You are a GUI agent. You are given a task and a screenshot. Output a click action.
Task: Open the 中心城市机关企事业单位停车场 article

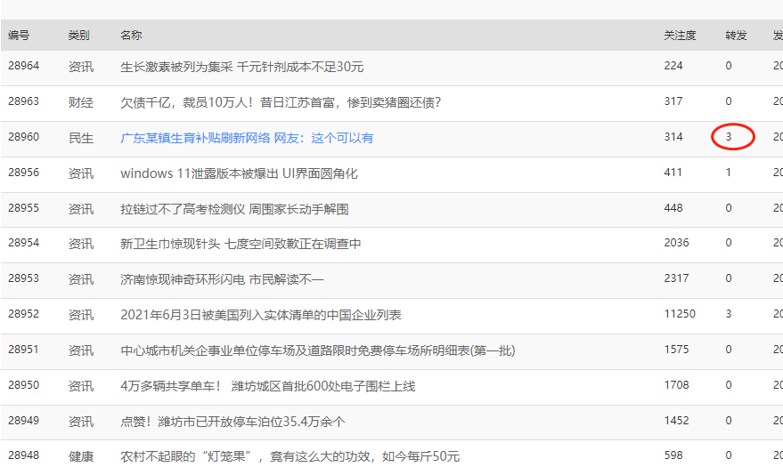pos(317,350)
